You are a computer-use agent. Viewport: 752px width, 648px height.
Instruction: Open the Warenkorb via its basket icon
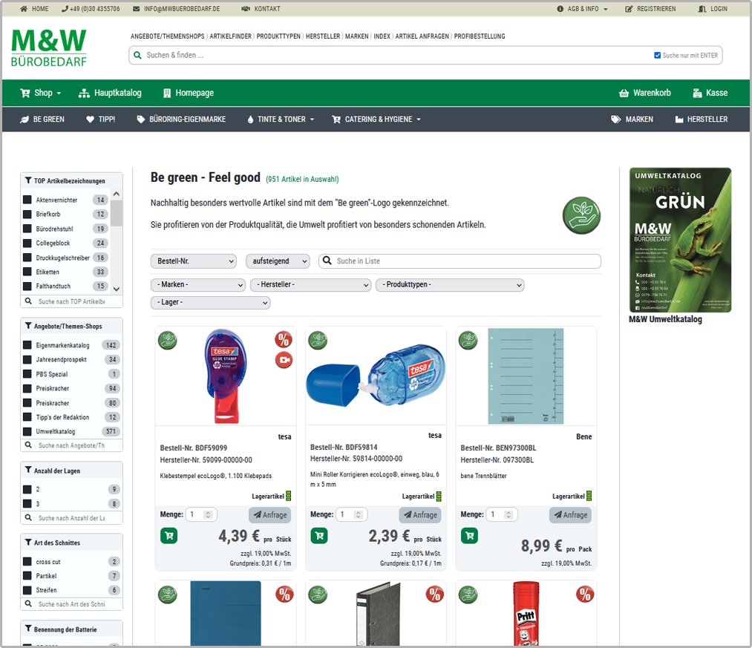[x=624, y=93]
